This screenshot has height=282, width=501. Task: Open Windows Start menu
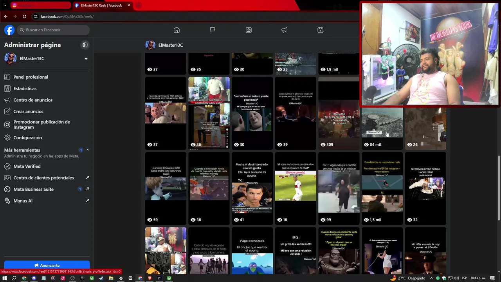[x=5, y=278]
